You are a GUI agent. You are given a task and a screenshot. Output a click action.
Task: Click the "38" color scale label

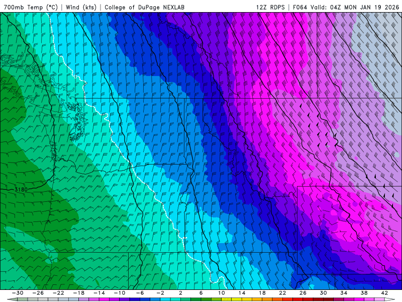click(364, 293)
